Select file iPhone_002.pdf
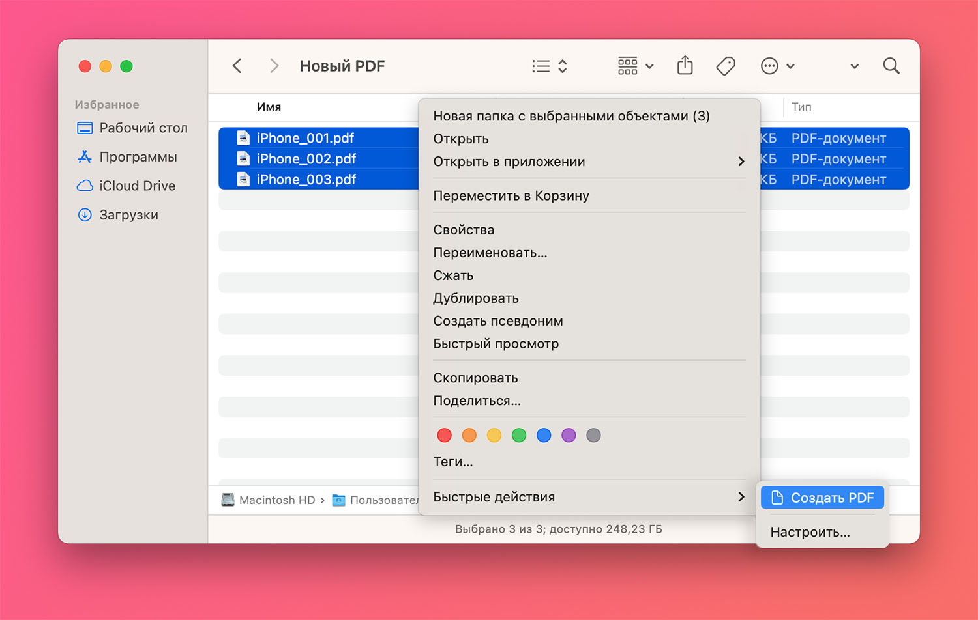Viewport: 978px width, 620px height. point(306,159)
